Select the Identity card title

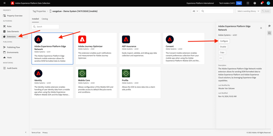[38, 80]
